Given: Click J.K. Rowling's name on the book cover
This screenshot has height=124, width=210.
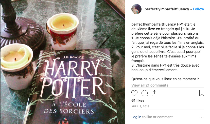Looking at the screenshot, I should point(73,57).
